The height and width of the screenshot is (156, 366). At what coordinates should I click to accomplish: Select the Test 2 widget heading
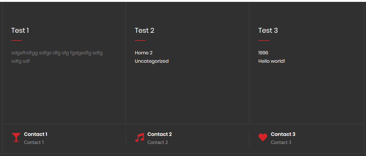click(x=144, y=30)
